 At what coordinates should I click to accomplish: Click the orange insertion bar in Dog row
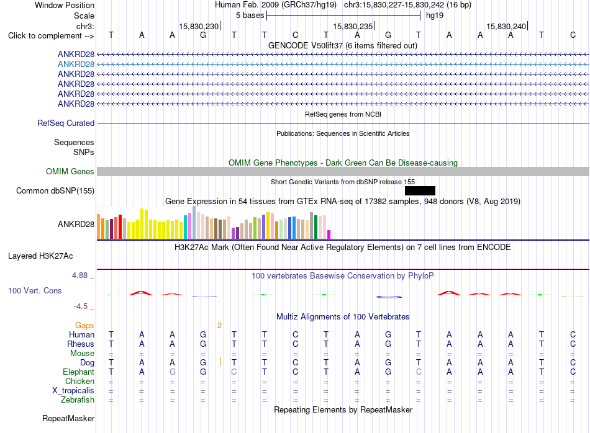click(x=220, y=362)
